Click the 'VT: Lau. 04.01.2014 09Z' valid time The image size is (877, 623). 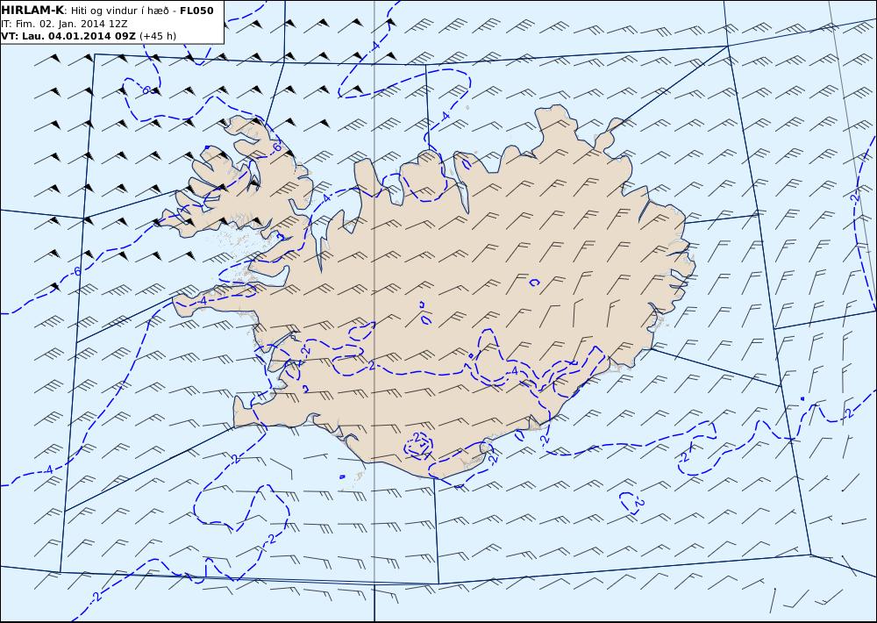pyautogui.click(x=68, y=36)
